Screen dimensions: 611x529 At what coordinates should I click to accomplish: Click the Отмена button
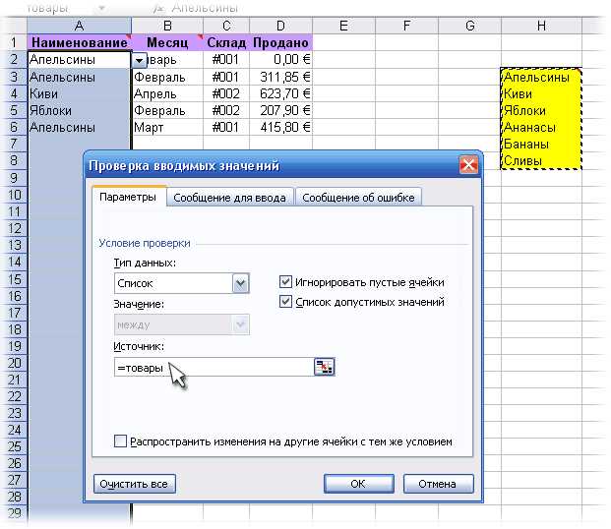(438, 484)
